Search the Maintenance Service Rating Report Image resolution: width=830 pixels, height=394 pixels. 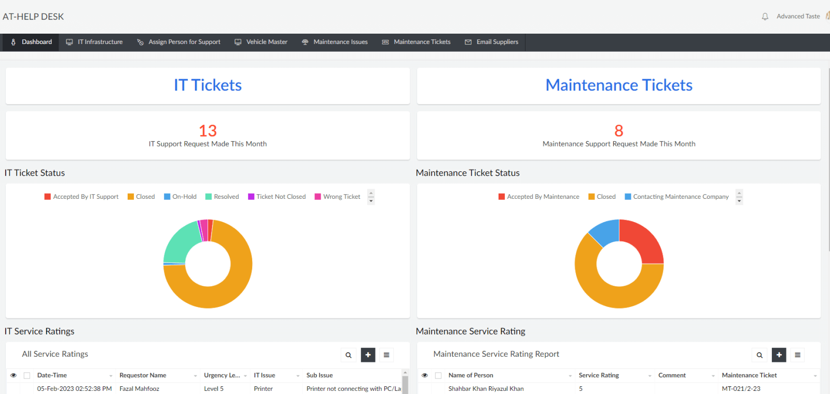759,355
